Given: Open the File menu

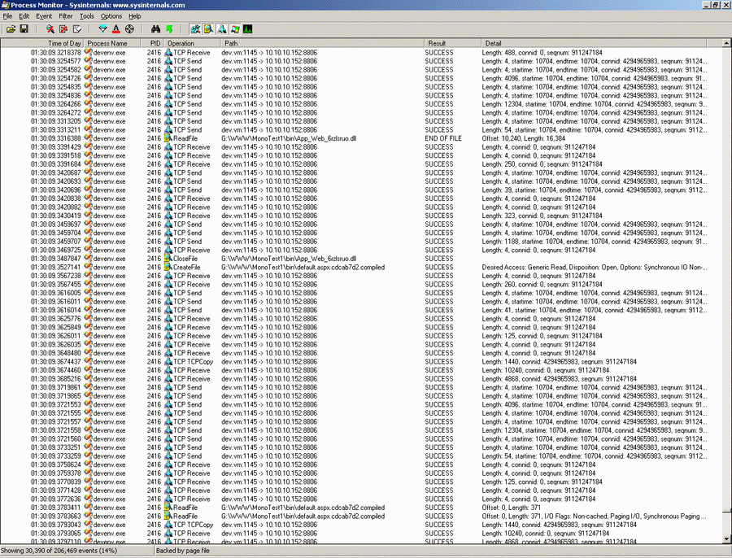Looking at the screenshot, I should pyautogui.click(x=7, y=16).
